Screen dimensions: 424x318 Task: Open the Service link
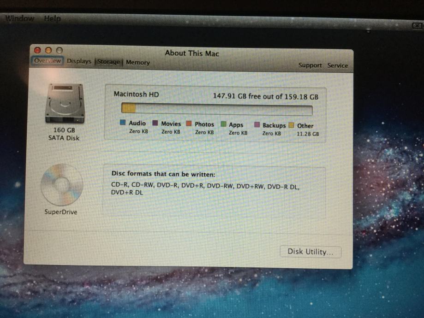(338, 65)
